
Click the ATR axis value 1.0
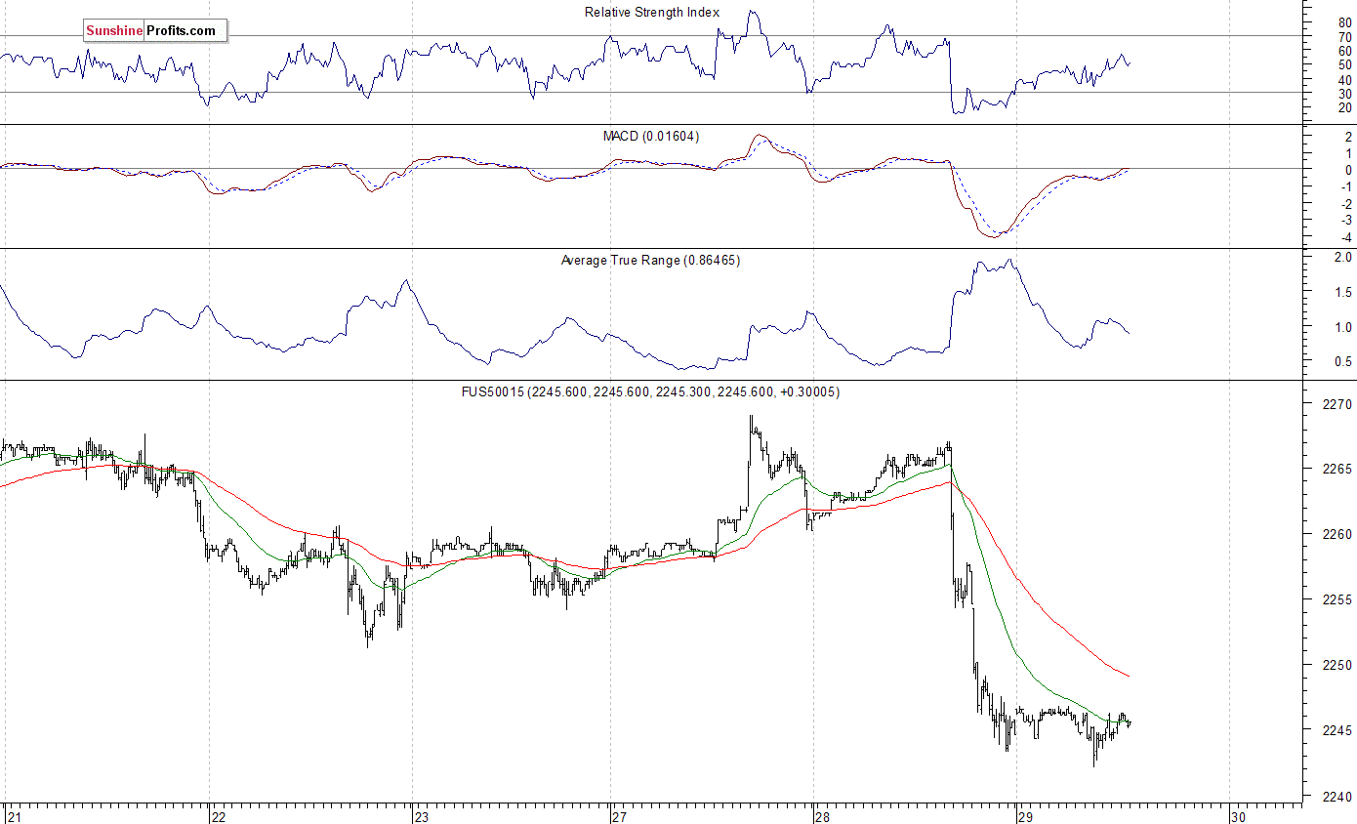1343,328
